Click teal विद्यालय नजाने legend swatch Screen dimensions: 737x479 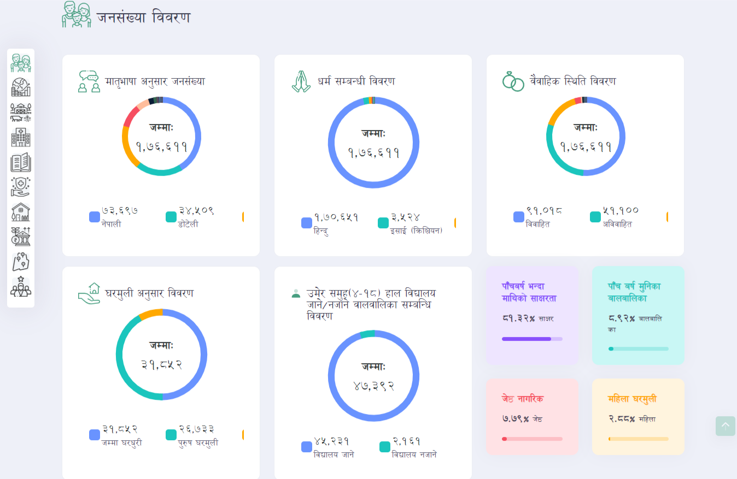click(385, 447)
